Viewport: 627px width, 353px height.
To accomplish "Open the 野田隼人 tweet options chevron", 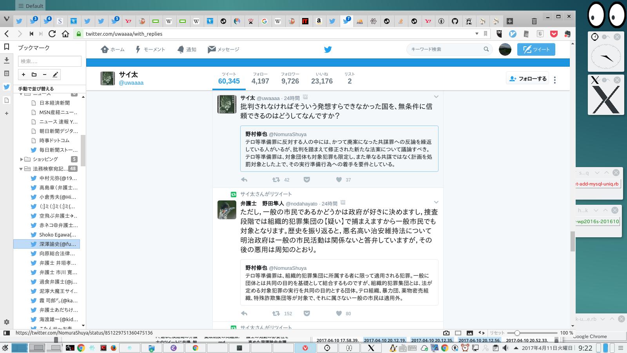I will click(436, 202).
